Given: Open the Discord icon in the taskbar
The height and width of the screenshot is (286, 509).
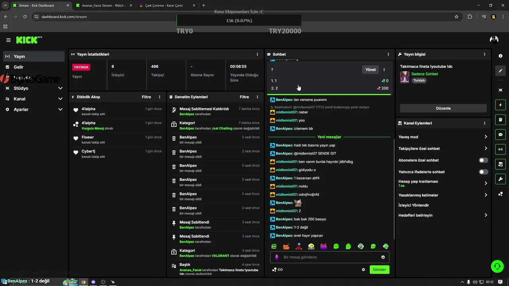Looking at the screenshot, I should pyautogui.click(x=93, y=282).
